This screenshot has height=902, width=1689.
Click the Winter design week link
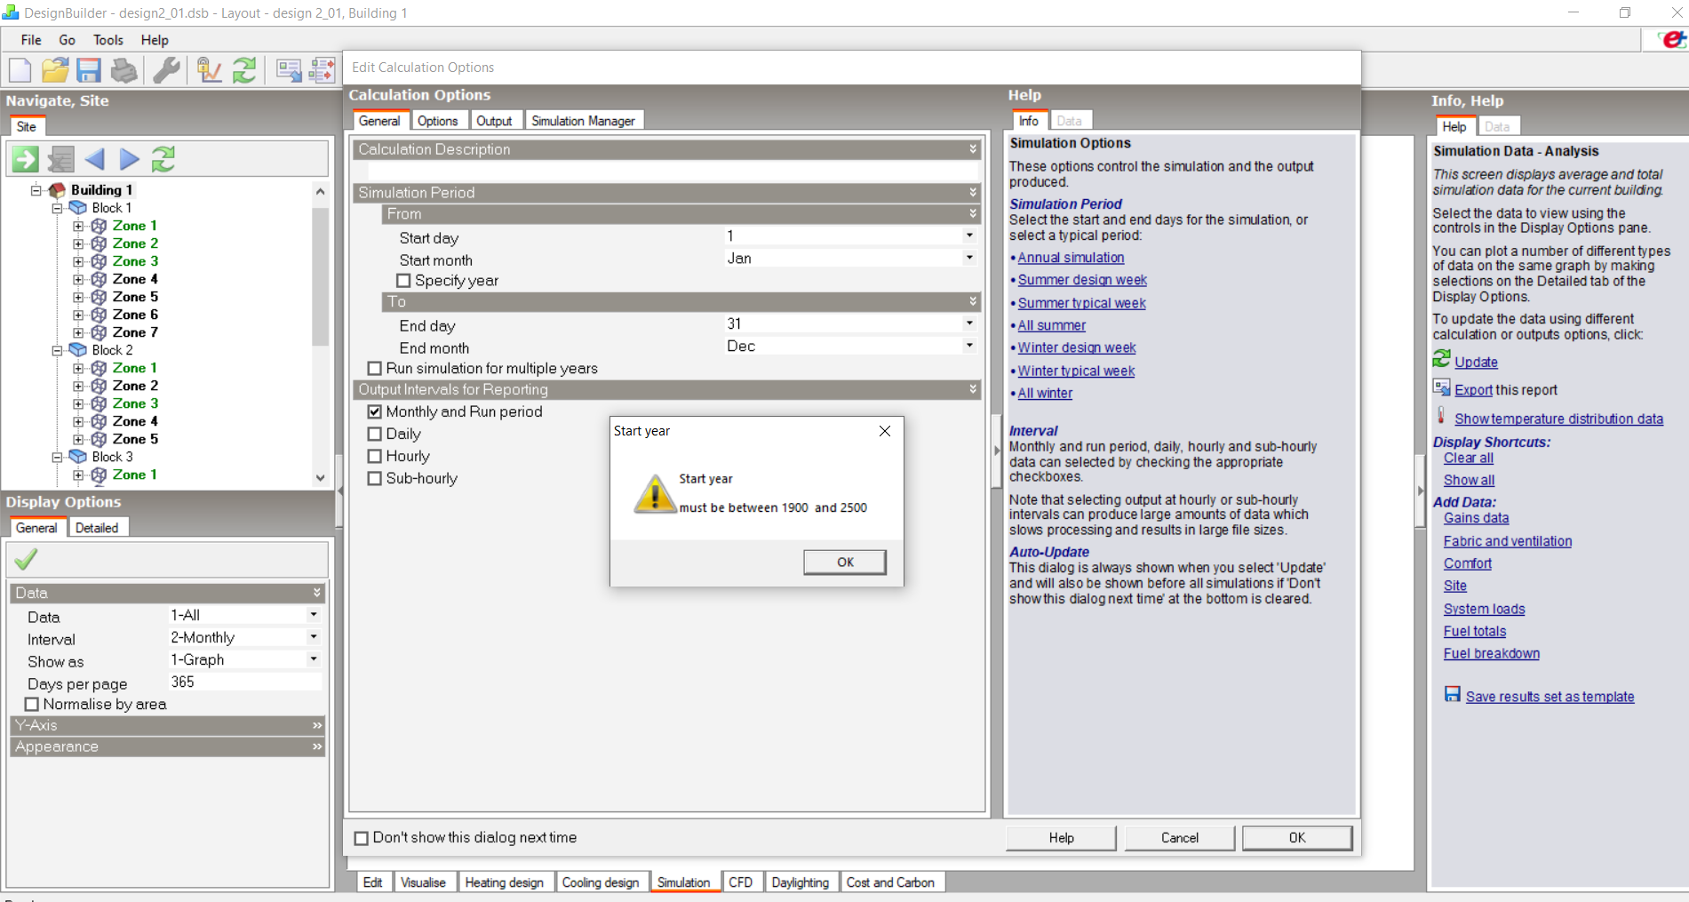click(x=1076, y=347)
